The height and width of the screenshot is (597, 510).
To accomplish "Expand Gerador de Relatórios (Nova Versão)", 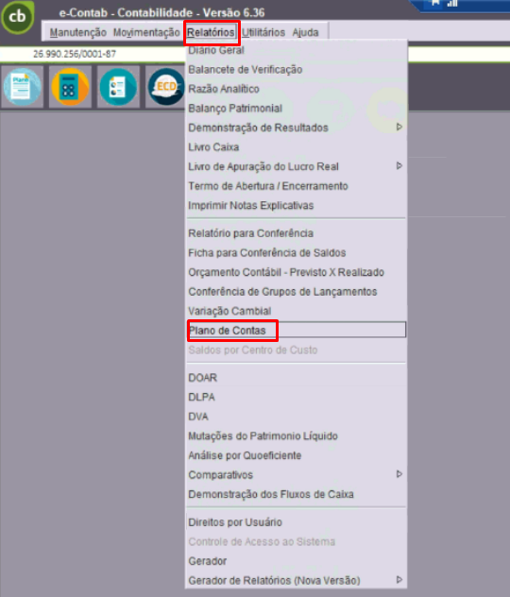I will 297,581.
